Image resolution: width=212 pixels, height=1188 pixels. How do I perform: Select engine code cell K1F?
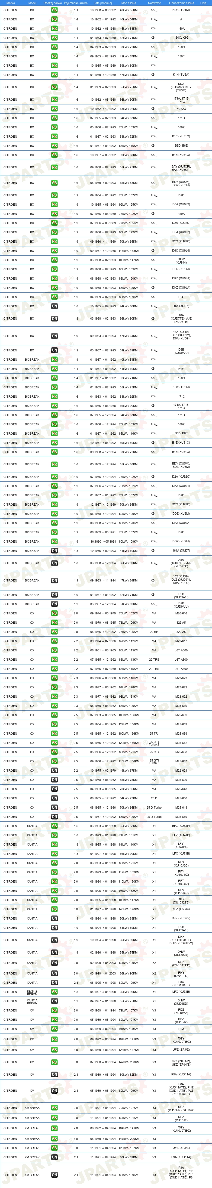181,369
